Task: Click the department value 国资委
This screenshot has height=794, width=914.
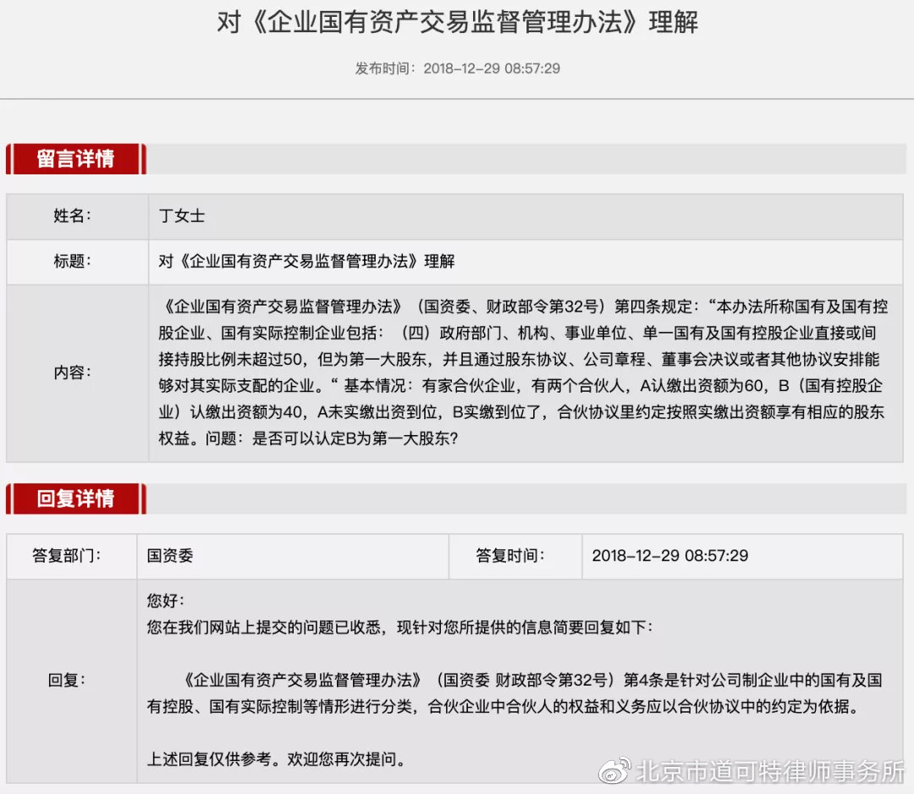Action: 169,556
